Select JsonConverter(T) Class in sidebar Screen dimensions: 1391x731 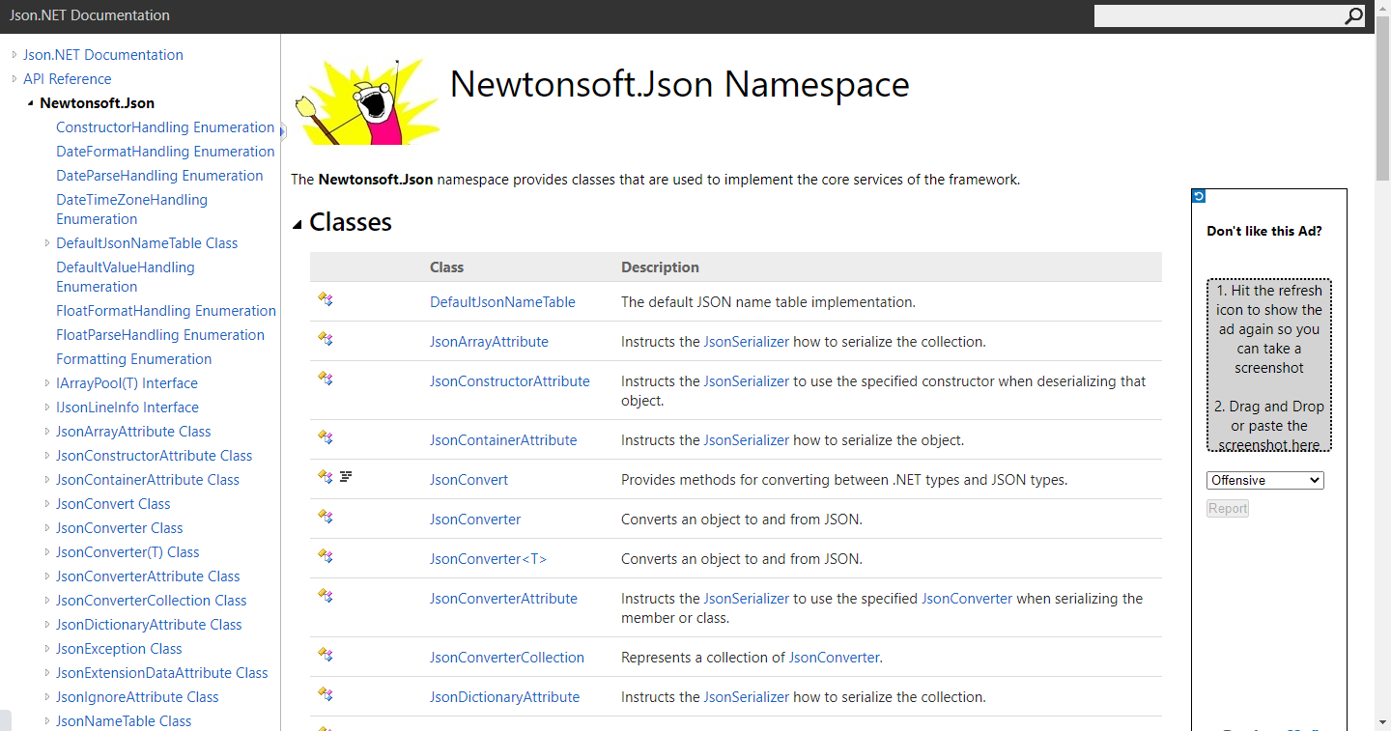pyautogui.click(x=128, y=552)
